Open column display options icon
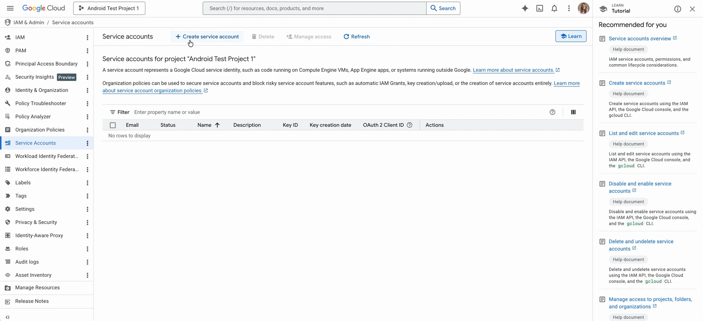This screenshot has width=703, height=321. 573,112
